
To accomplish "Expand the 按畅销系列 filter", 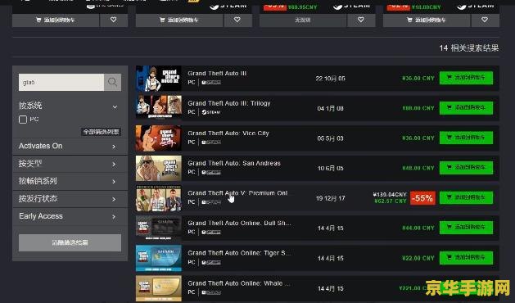I will 70,181.
